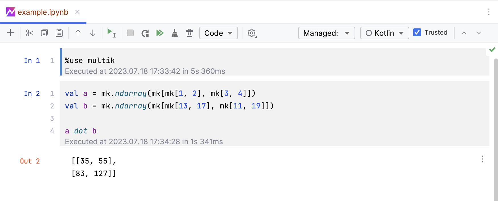Click empty line 3 in cell 2

(275, 118)
